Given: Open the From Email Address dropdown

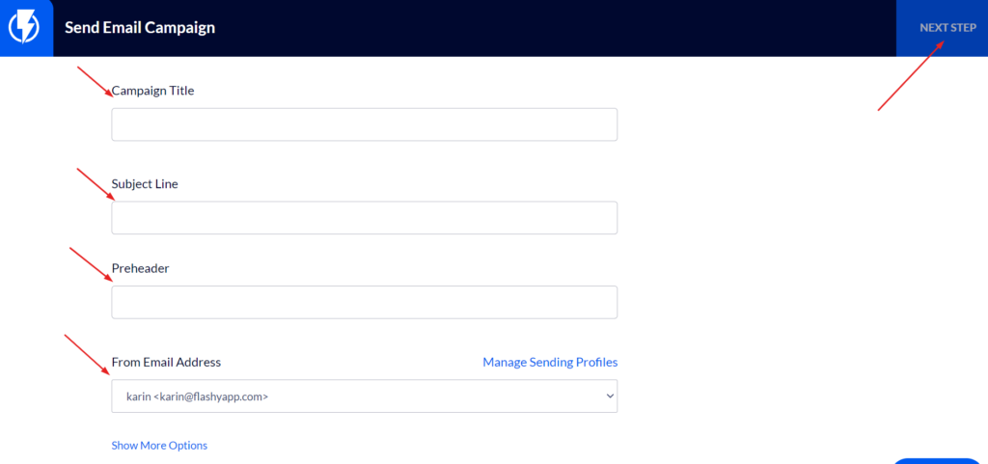Looking at the screenshot, I should (364, 396).
